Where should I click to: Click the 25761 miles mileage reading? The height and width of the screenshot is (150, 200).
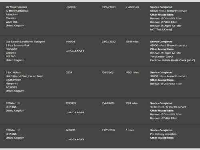pos(132,7)
